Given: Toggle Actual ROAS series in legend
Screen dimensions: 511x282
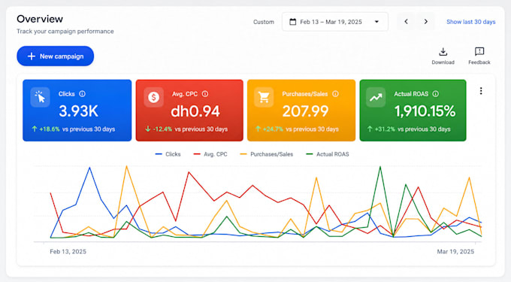Looking at the screenshot, I should (x=328, y=154).
